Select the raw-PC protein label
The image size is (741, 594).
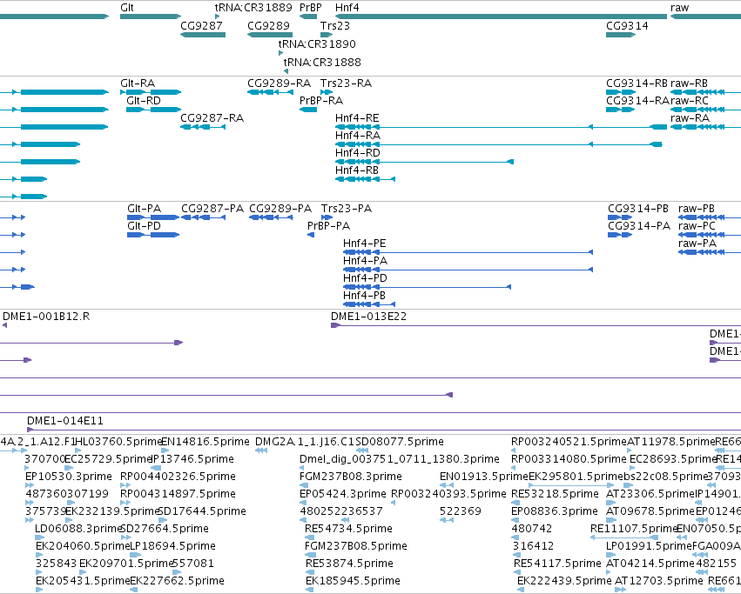[x=697, y=226]
